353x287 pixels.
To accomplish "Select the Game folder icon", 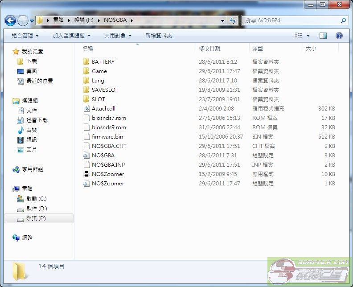I will point(86,71).
